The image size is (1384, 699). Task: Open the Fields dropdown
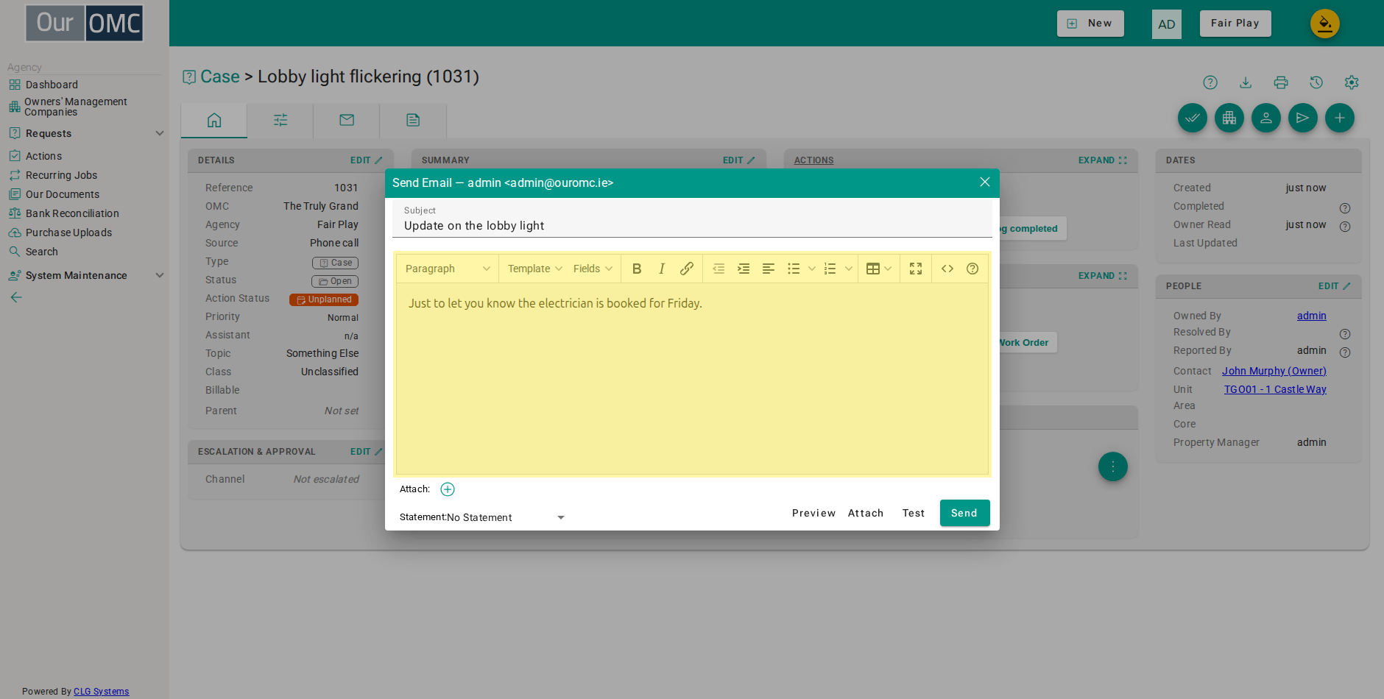pyautogui.click(x=593, y=269)
